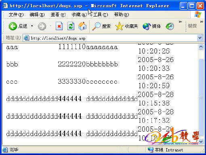
Task: Open the History clock toolbar icon
Action: pos(170,26)
